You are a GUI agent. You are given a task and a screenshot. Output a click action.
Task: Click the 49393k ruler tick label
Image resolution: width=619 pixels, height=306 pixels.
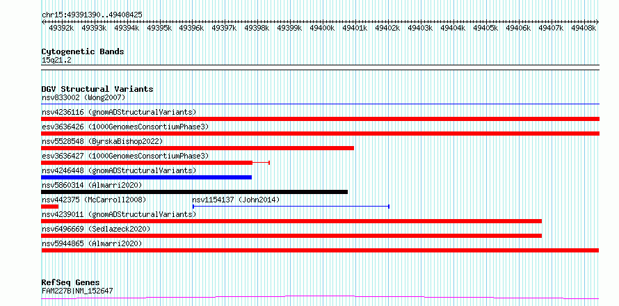(x=94, y=28)
